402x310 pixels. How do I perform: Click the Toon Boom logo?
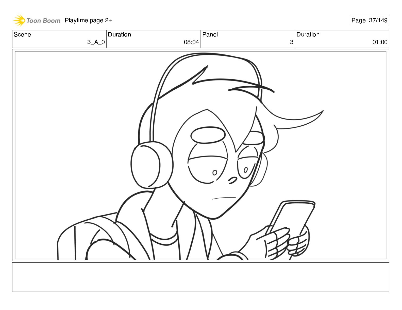pos(37,21)
